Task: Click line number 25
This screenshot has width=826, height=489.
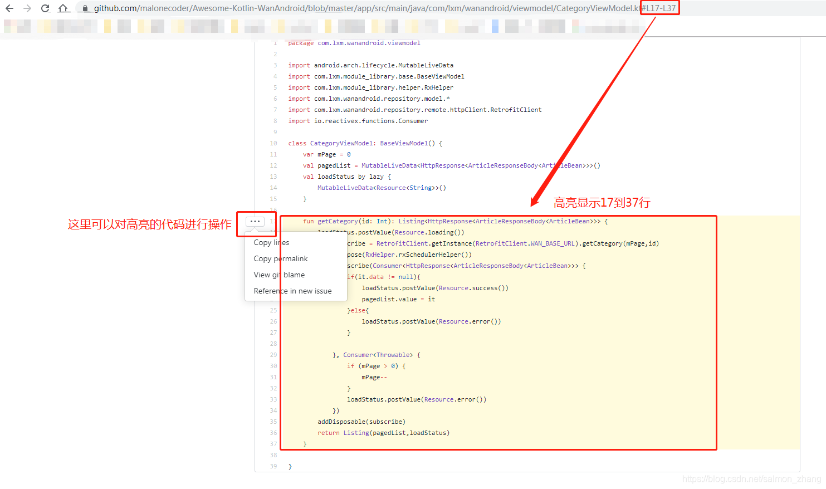Action: pyautogui.click(x=273, y=310)
